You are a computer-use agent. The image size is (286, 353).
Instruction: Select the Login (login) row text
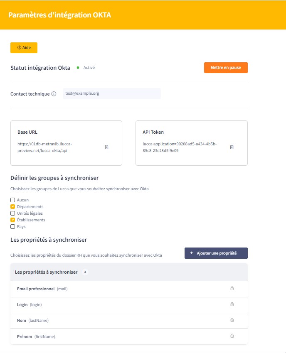29,304
